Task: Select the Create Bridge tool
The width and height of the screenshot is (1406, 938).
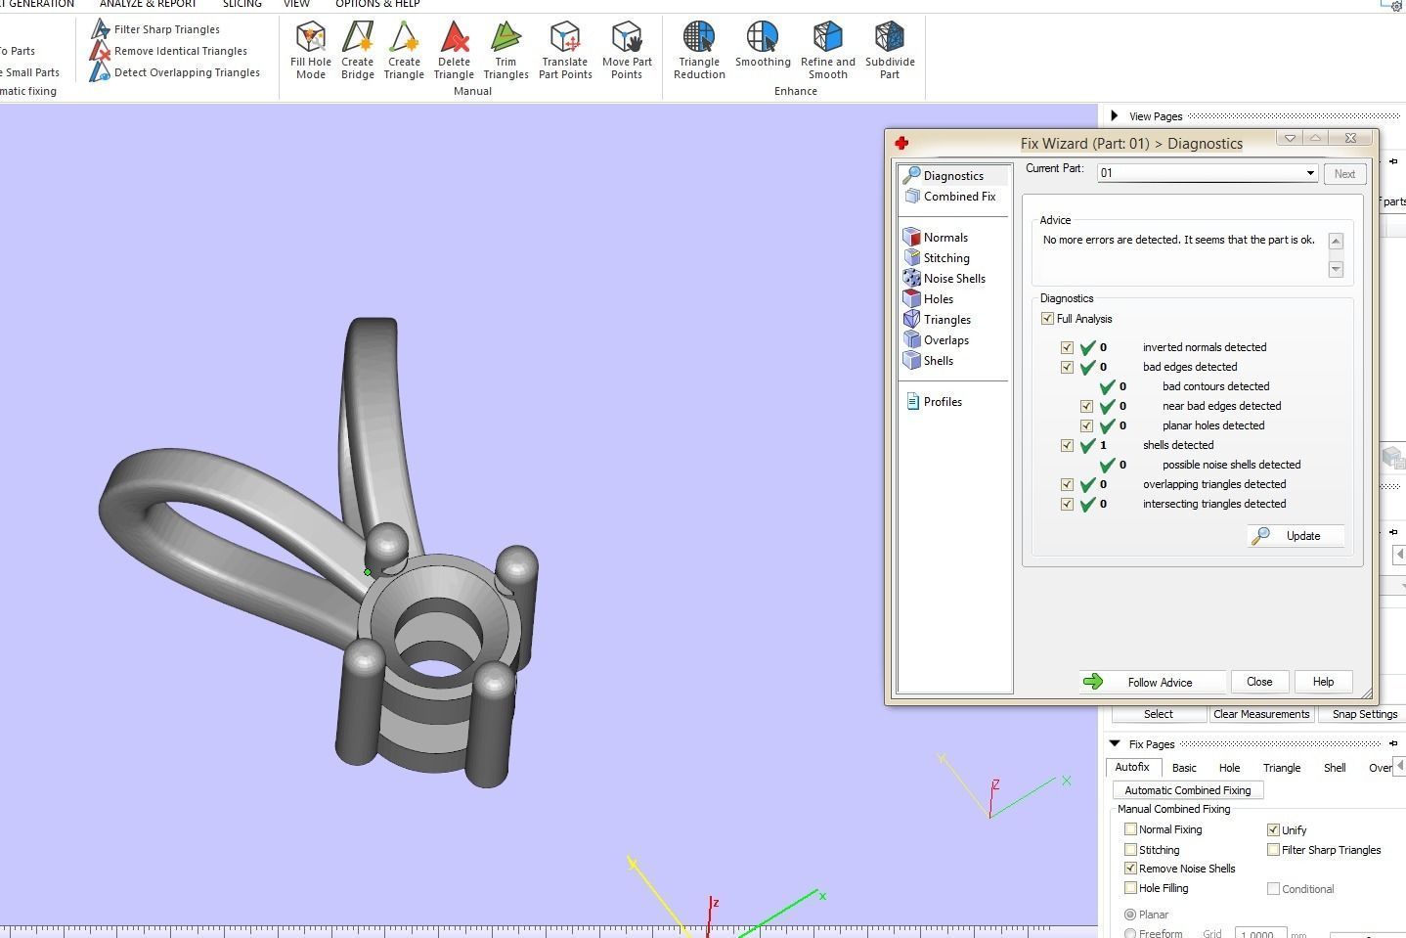Action: [x=358, y=51]
